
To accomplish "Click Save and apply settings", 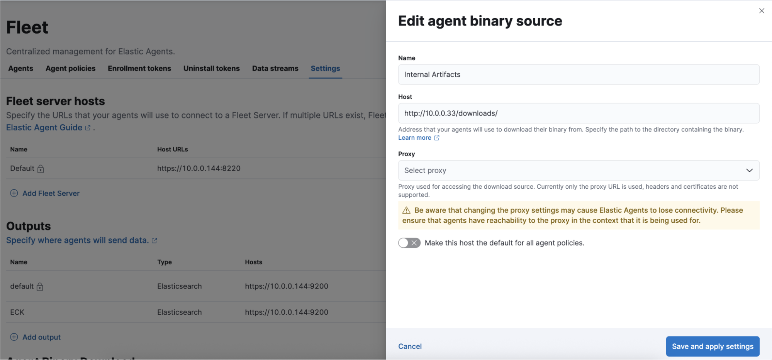I will point(713,346).
